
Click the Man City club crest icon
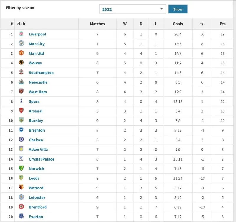[x=21, y=44]
